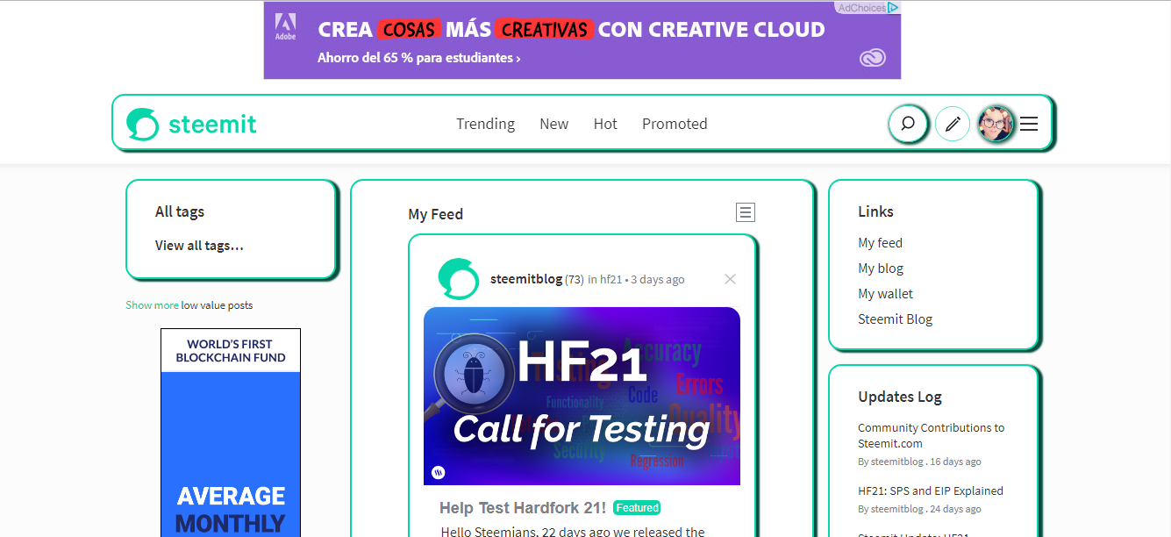Click the Creative Cloud icon in the ad
This screenshot has height=537, width=1171.
(872, 58)
